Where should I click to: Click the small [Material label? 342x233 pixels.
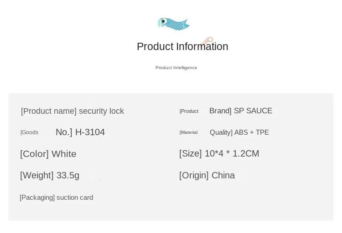pos(188,132)
